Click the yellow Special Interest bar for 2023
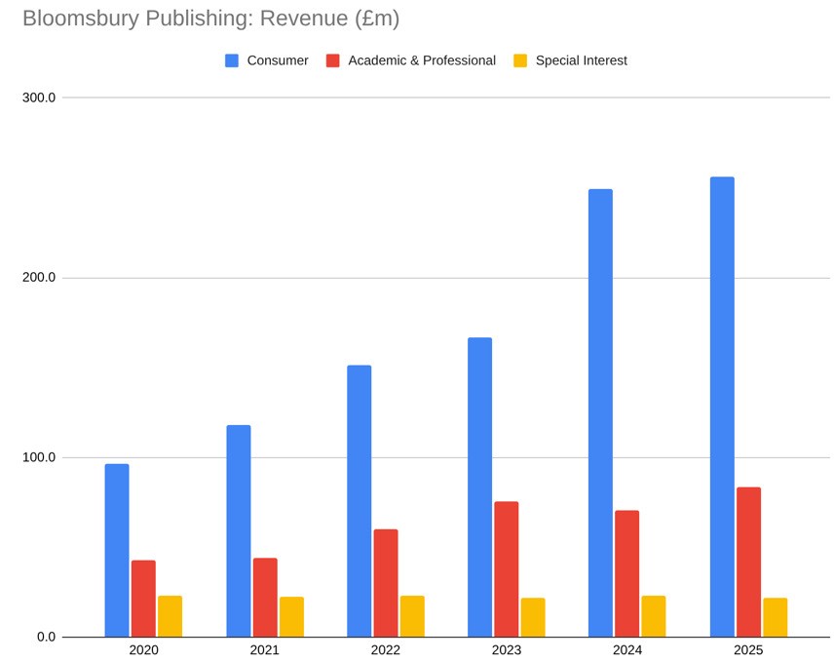834x662 pixels. pos(533,617)
